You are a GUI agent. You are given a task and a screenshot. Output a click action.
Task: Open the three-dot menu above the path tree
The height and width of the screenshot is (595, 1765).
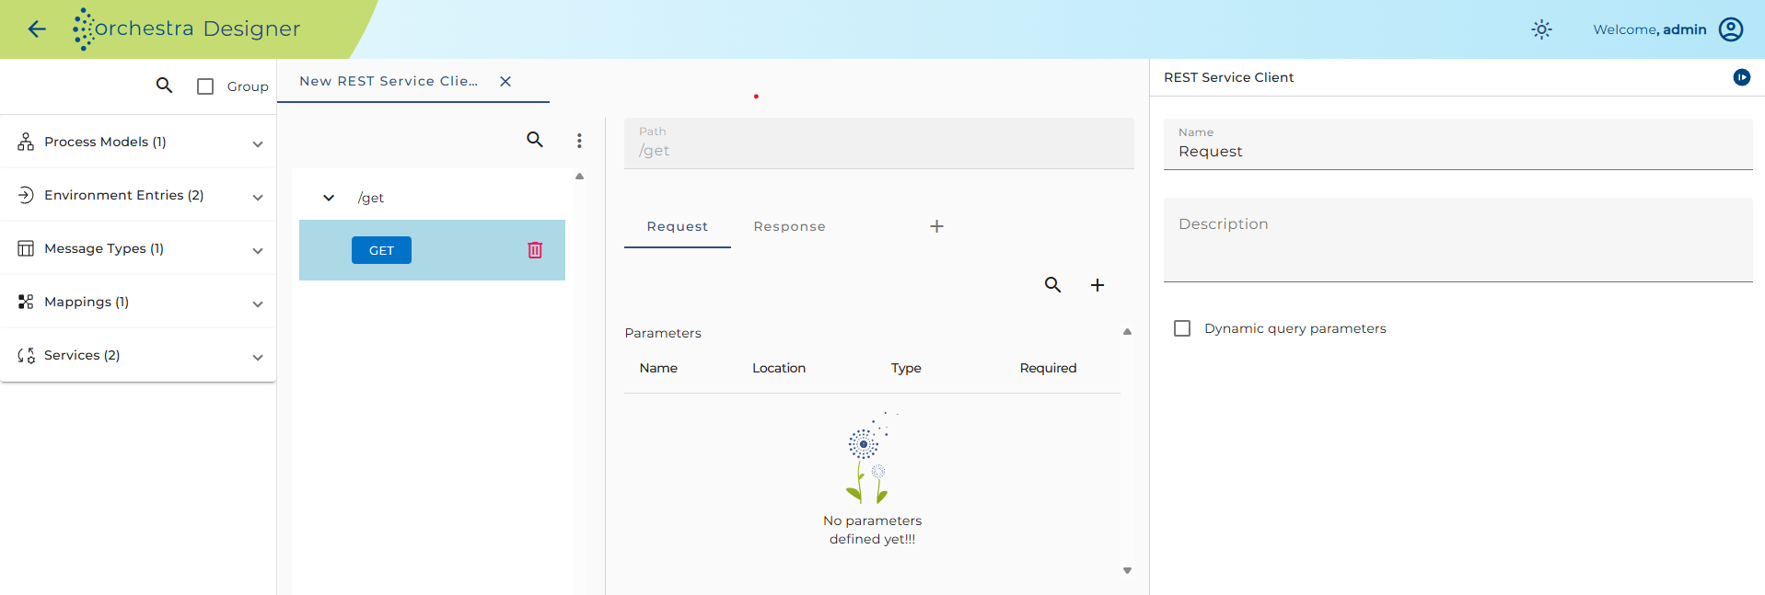pos(579,141)
